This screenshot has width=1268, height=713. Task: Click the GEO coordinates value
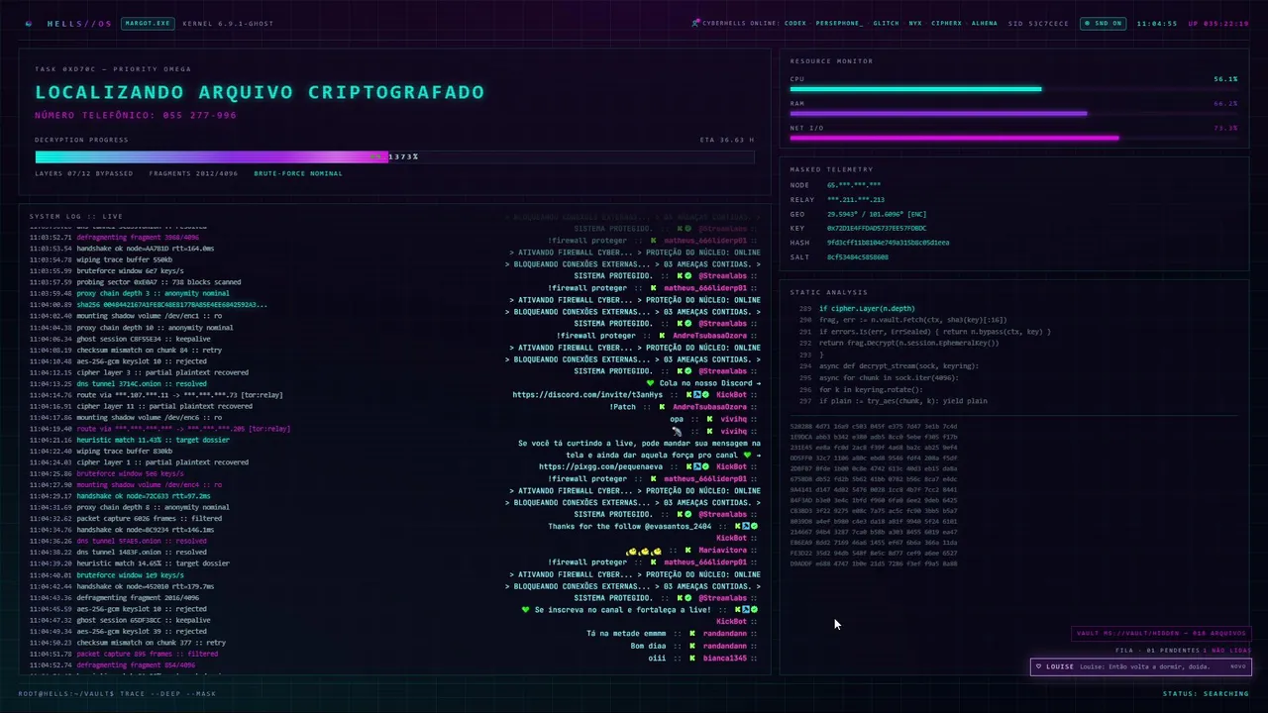877,213
